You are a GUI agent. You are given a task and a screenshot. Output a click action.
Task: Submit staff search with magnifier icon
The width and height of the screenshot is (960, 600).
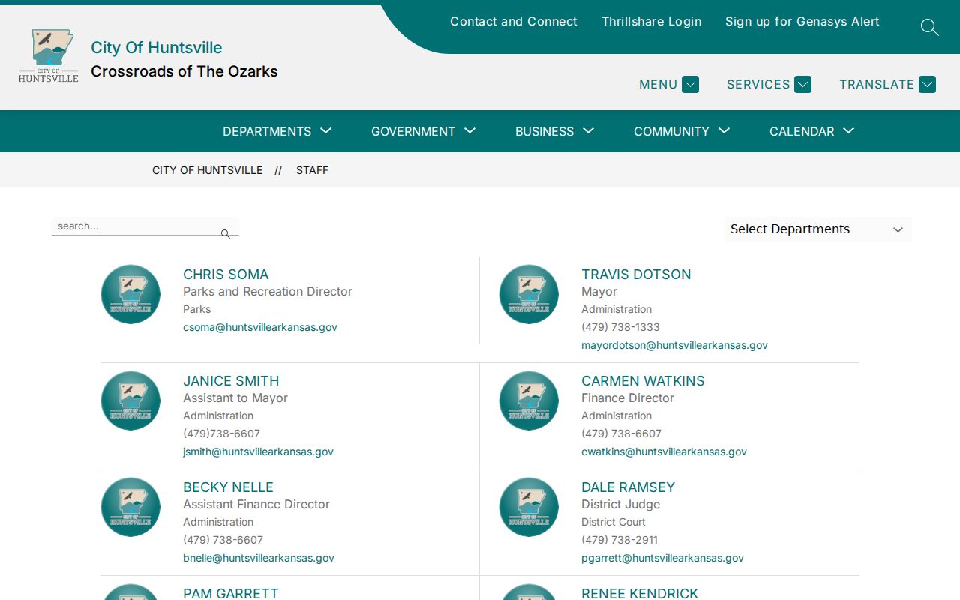(x=226, y=234)
